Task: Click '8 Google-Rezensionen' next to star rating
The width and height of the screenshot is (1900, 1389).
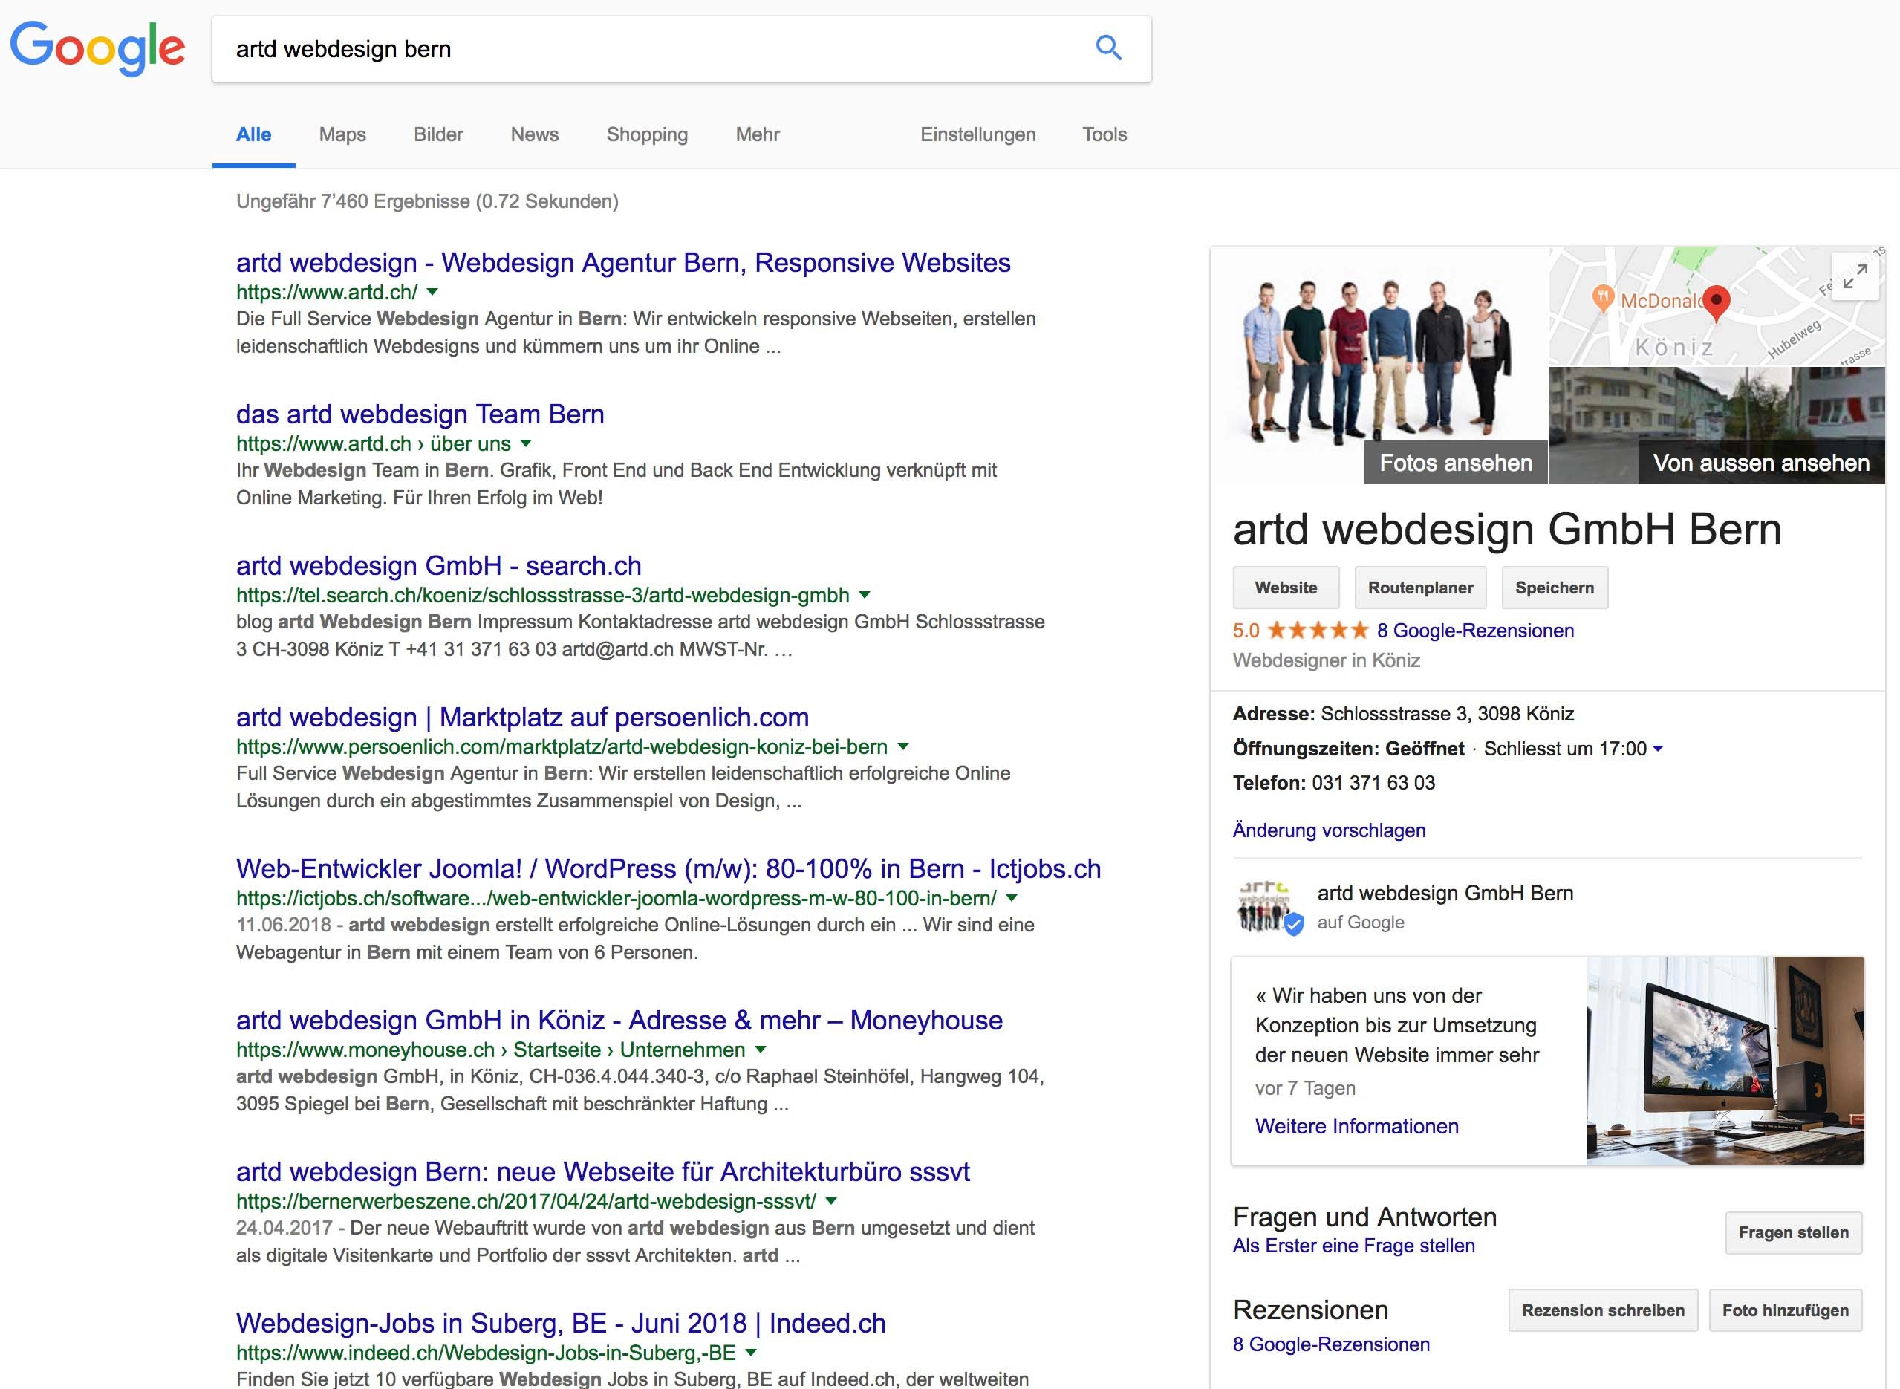Action: pos(1475,631)
